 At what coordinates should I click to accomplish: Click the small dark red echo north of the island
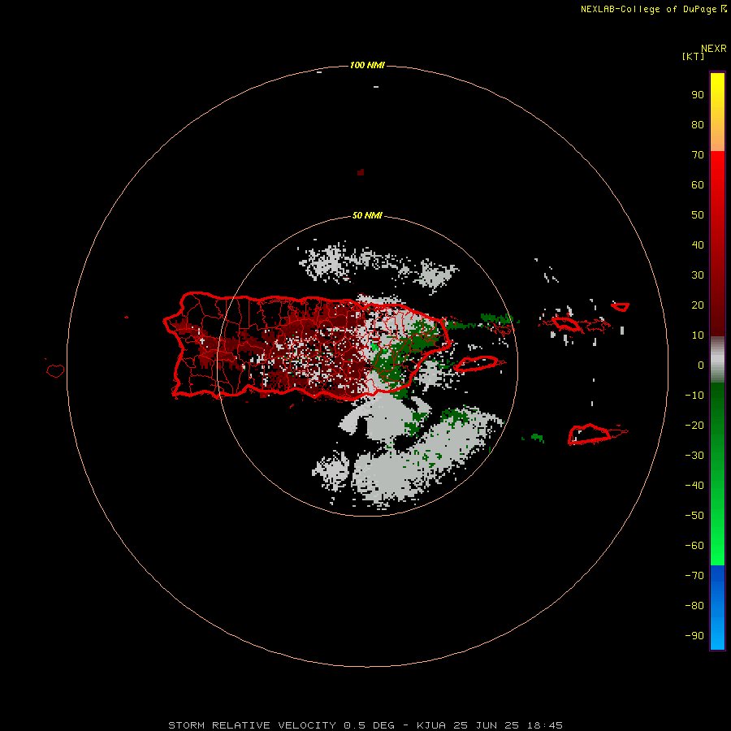pos(361,172)
